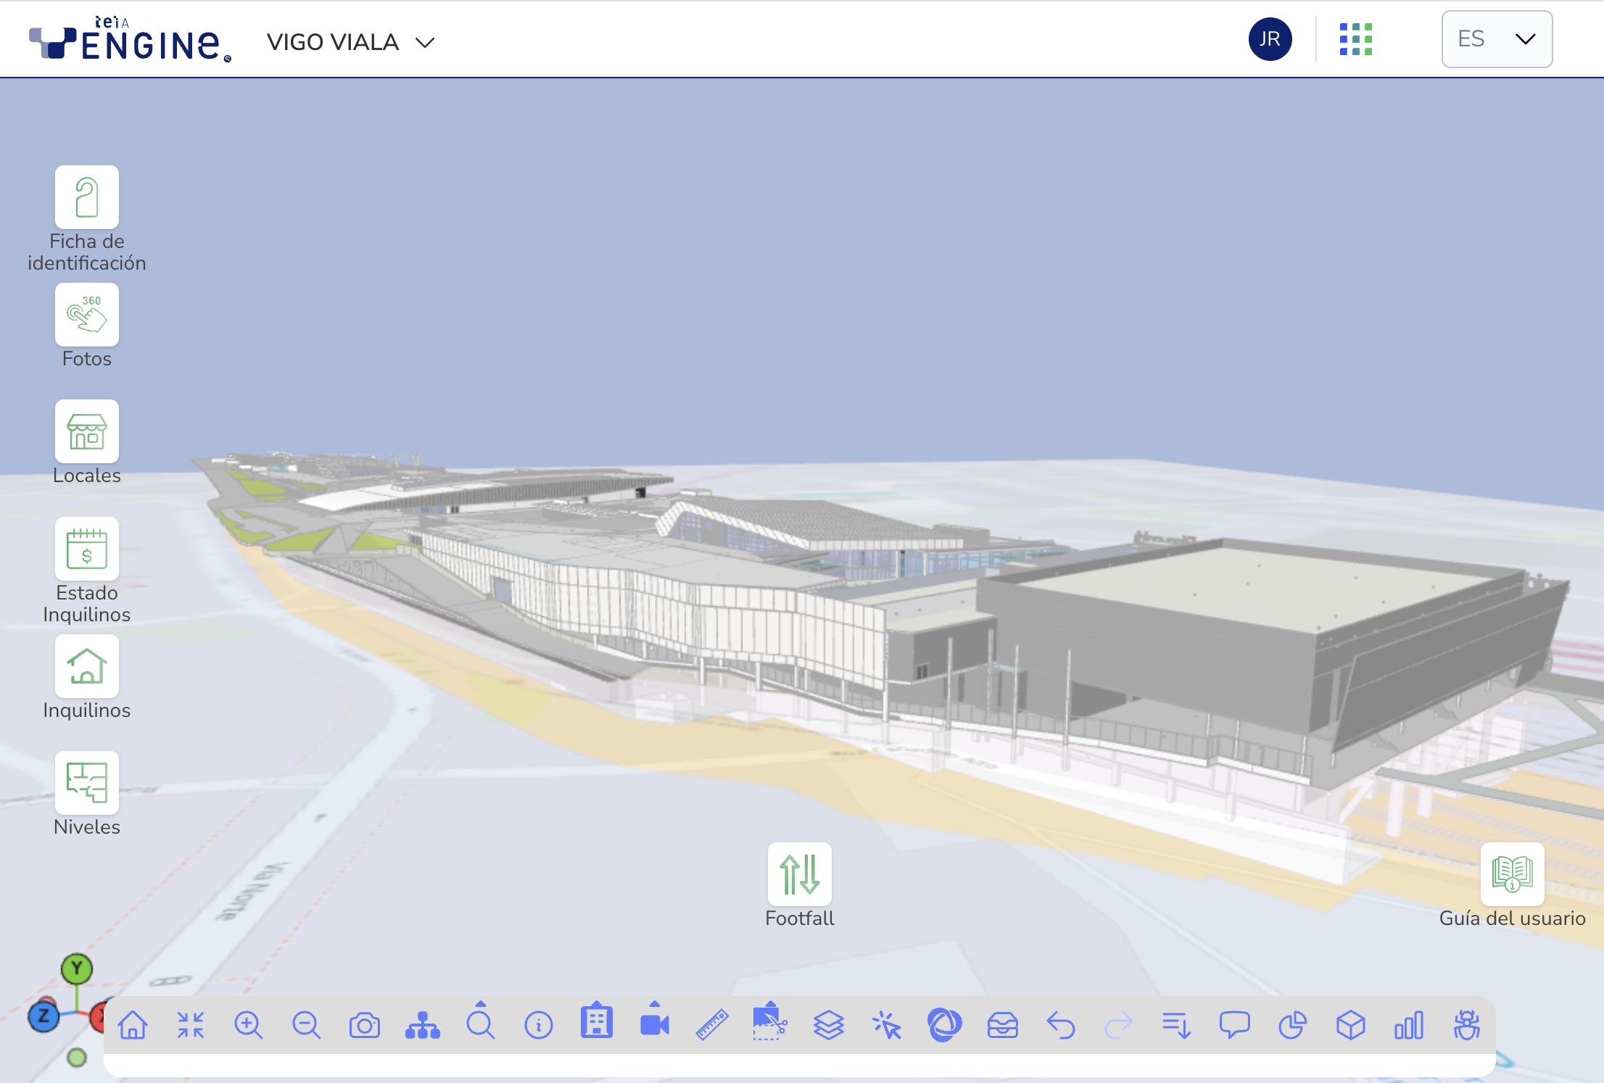Take a screenshot with the camera icon
The image size is (1604, 1083).
pyautogui.click(x=364, y=1025)
